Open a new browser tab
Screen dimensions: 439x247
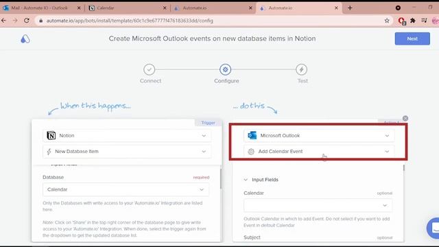coord(350,8)
